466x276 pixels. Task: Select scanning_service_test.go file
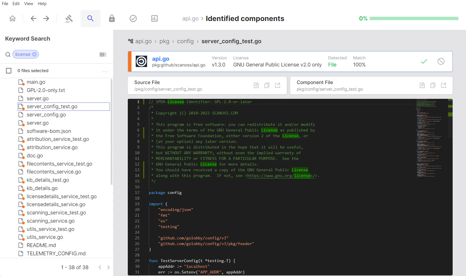[56, 213]
